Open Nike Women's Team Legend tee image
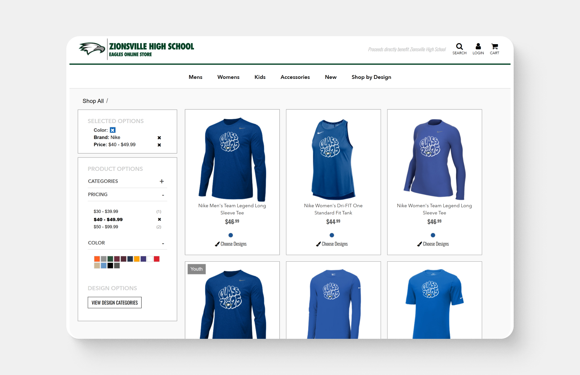This screenshot has width=580, height=375. tap(435, 159)
